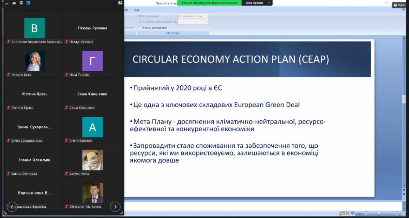Click muted mic icon for Саша Книшенко
409x218 pixels.
coord(67,108)
